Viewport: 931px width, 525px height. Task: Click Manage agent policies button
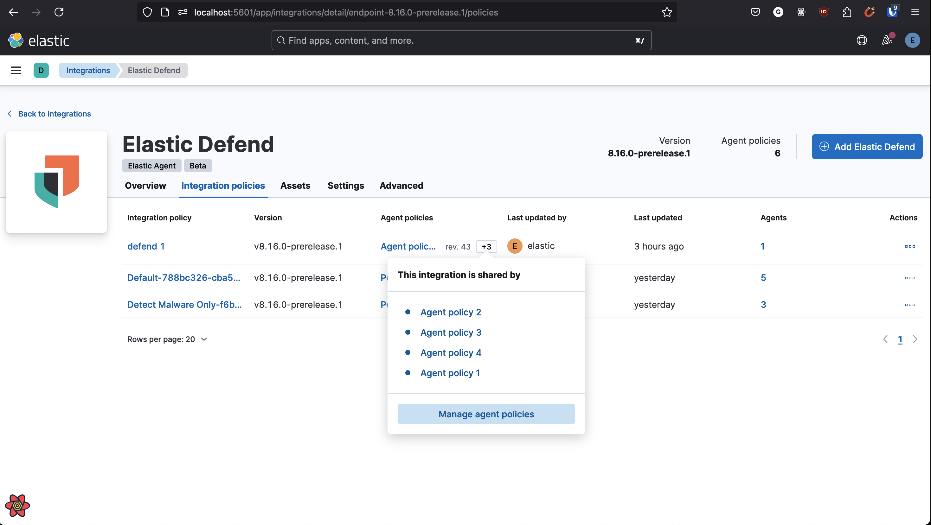point(486,414)
